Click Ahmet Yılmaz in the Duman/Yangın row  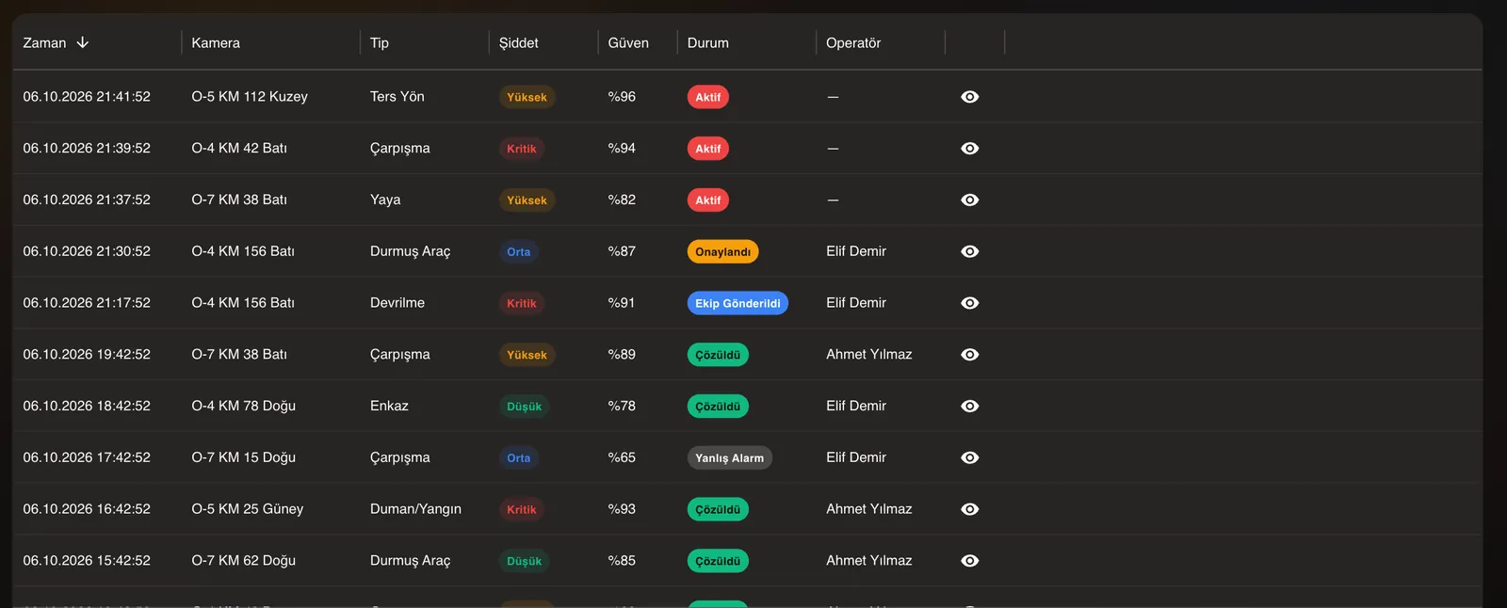tap(869, 509)
